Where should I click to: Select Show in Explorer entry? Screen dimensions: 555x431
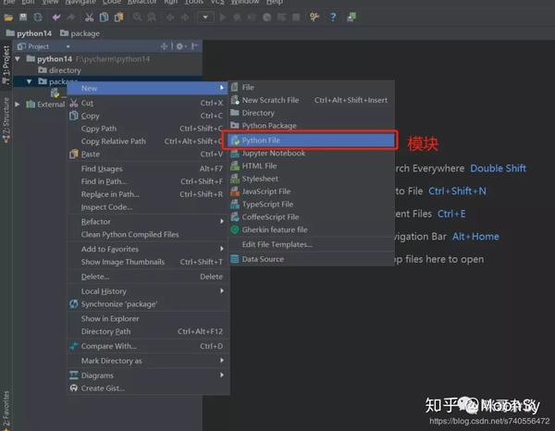pyautogui.click(x=147, y=319)
